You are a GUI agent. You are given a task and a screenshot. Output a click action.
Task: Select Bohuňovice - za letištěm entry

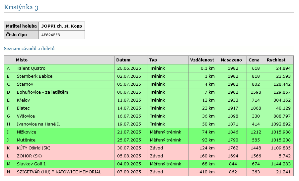click(42, 92)
